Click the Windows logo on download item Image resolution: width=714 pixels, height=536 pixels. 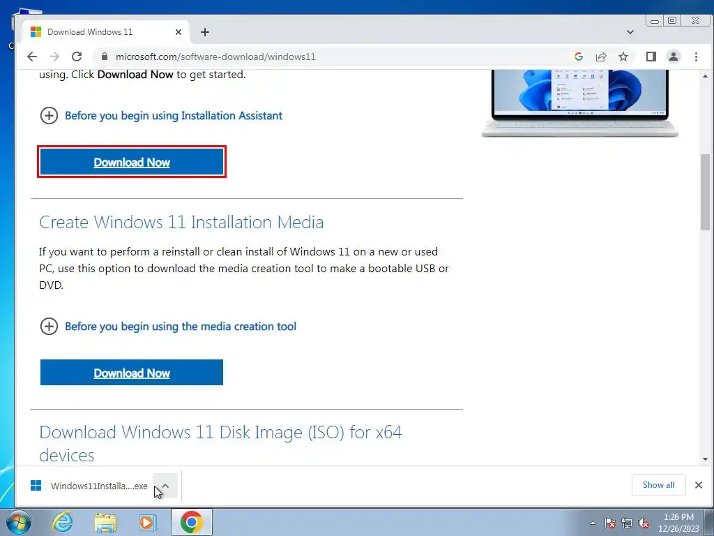[36, 486]
